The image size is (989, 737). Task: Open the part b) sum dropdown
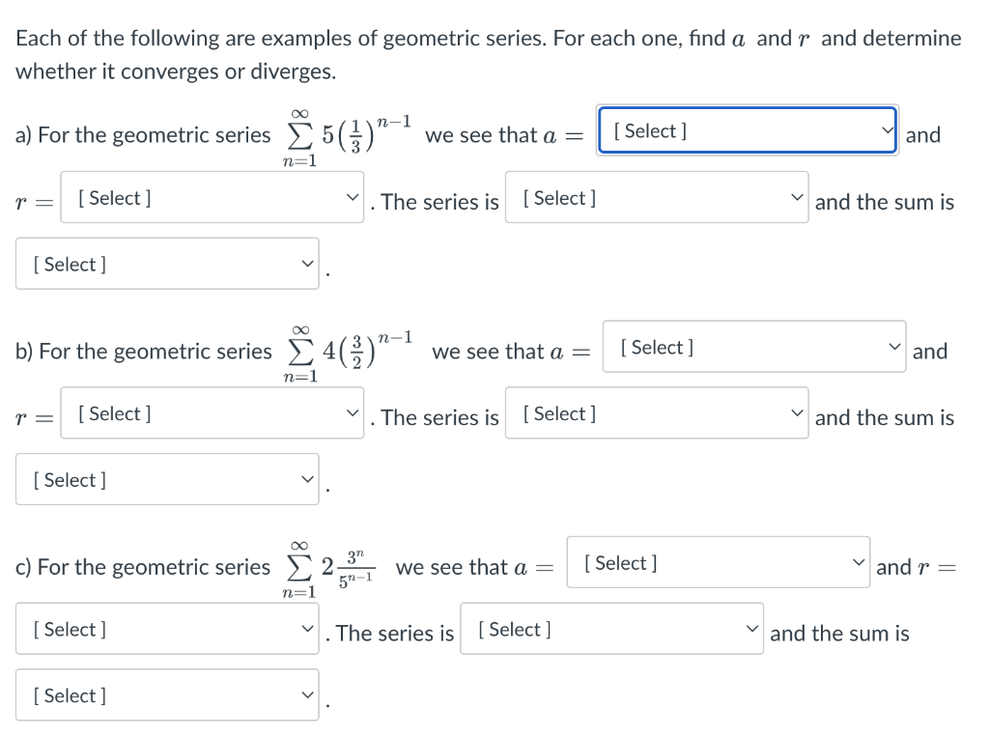(x=167, y=479)
